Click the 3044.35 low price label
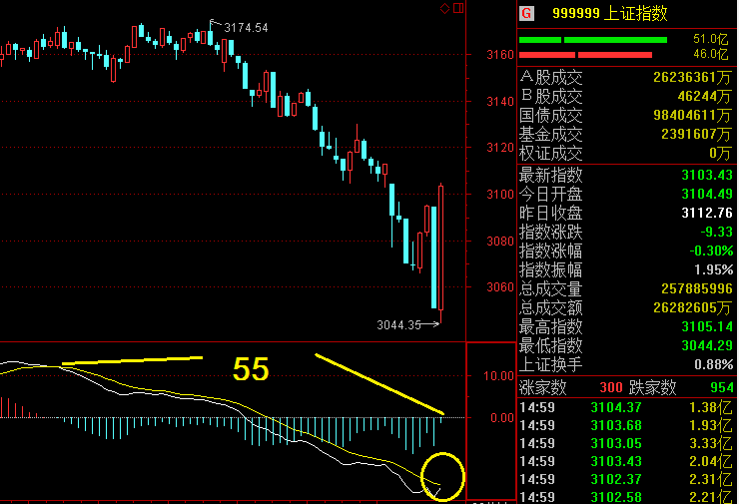The image size is (739, 504). coord(398,325)
